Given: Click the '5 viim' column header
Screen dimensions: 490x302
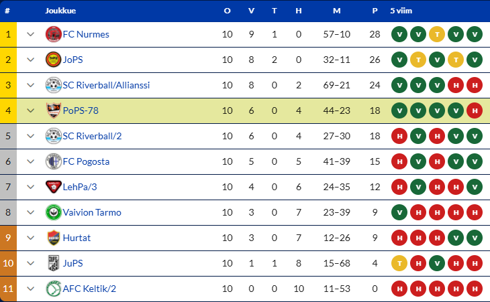Looking at the screenshot, I should point(401,11).
